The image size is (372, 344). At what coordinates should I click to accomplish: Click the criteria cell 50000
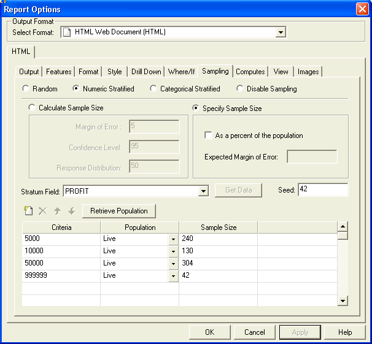point(61,264)
